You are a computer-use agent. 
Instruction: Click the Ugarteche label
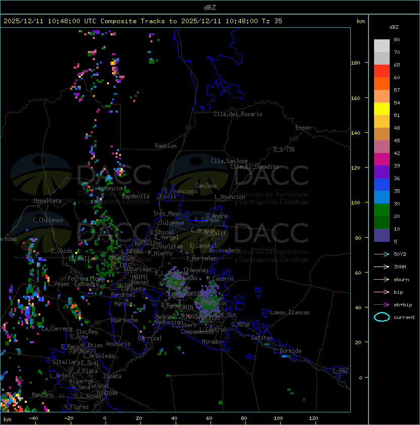point(125,320)
